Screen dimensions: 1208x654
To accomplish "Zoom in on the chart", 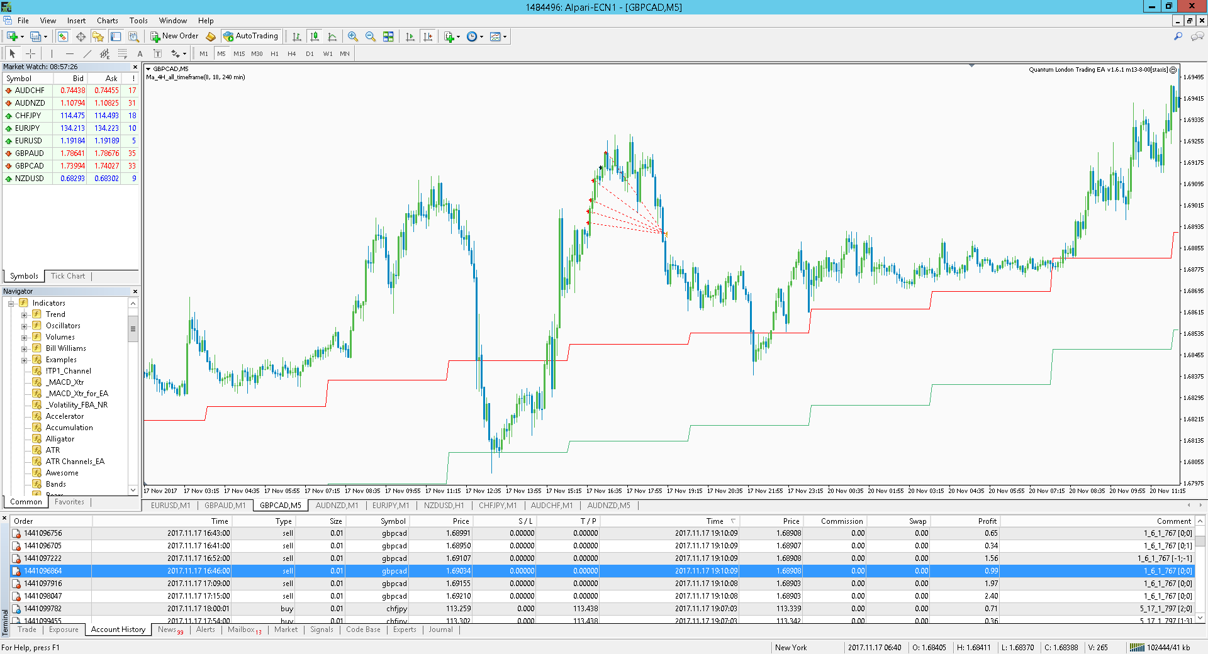I will coord(353,36).
